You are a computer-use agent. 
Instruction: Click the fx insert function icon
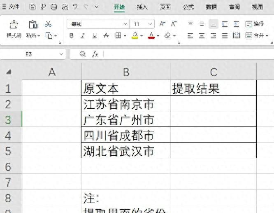click(x=95, y=54)
